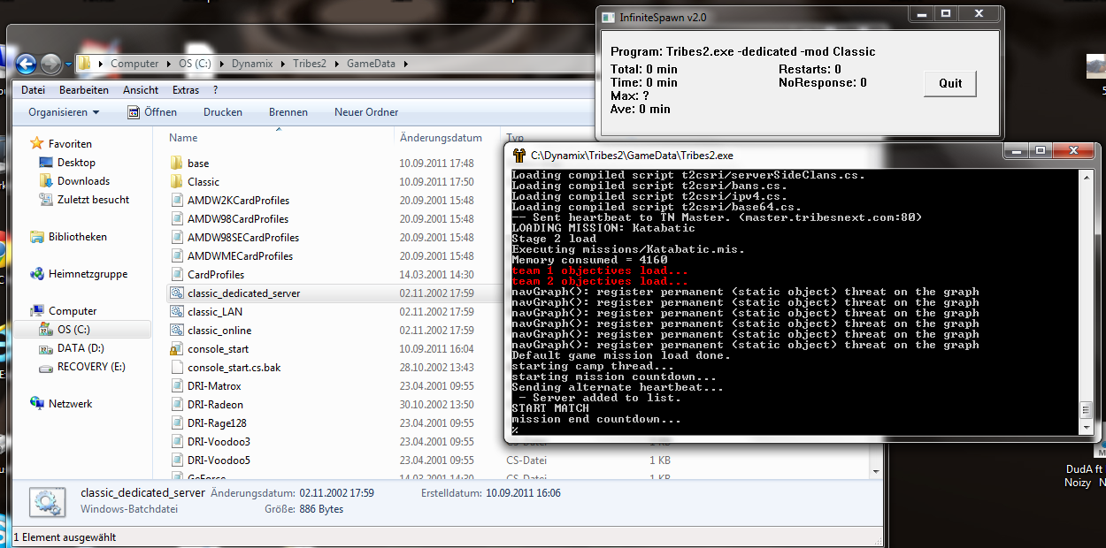Click the 886 Bytes size in details pane
This screenshot has height=548, width=1106.
[319, 509]
